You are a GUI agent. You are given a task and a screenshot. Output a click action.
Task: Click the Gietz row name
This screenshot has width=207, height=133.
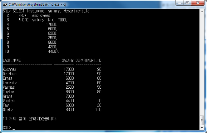pyautogui.click(x=8, y=110)
